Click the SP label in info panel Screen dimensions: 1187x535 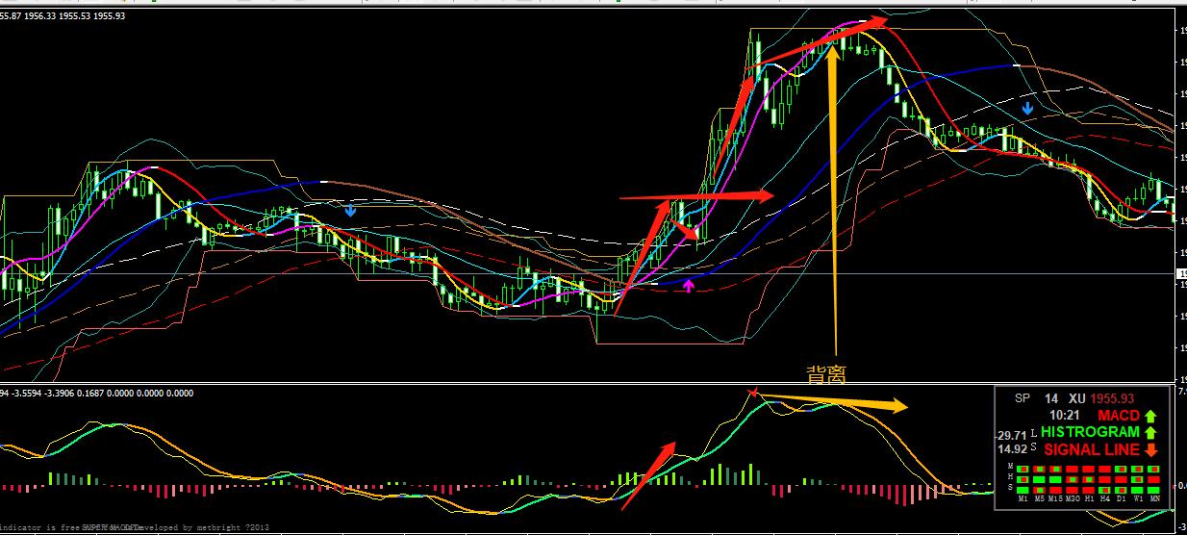click(1023, 398)
